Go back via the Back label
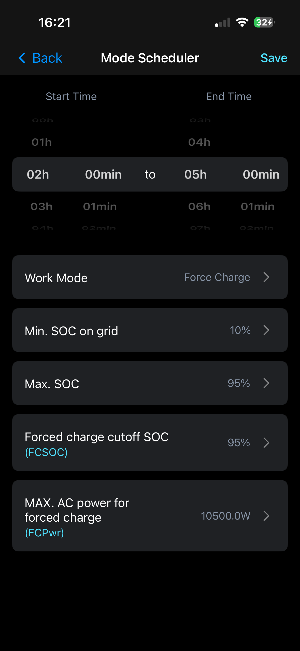300x651 pixels. click(x=47, y=58)
